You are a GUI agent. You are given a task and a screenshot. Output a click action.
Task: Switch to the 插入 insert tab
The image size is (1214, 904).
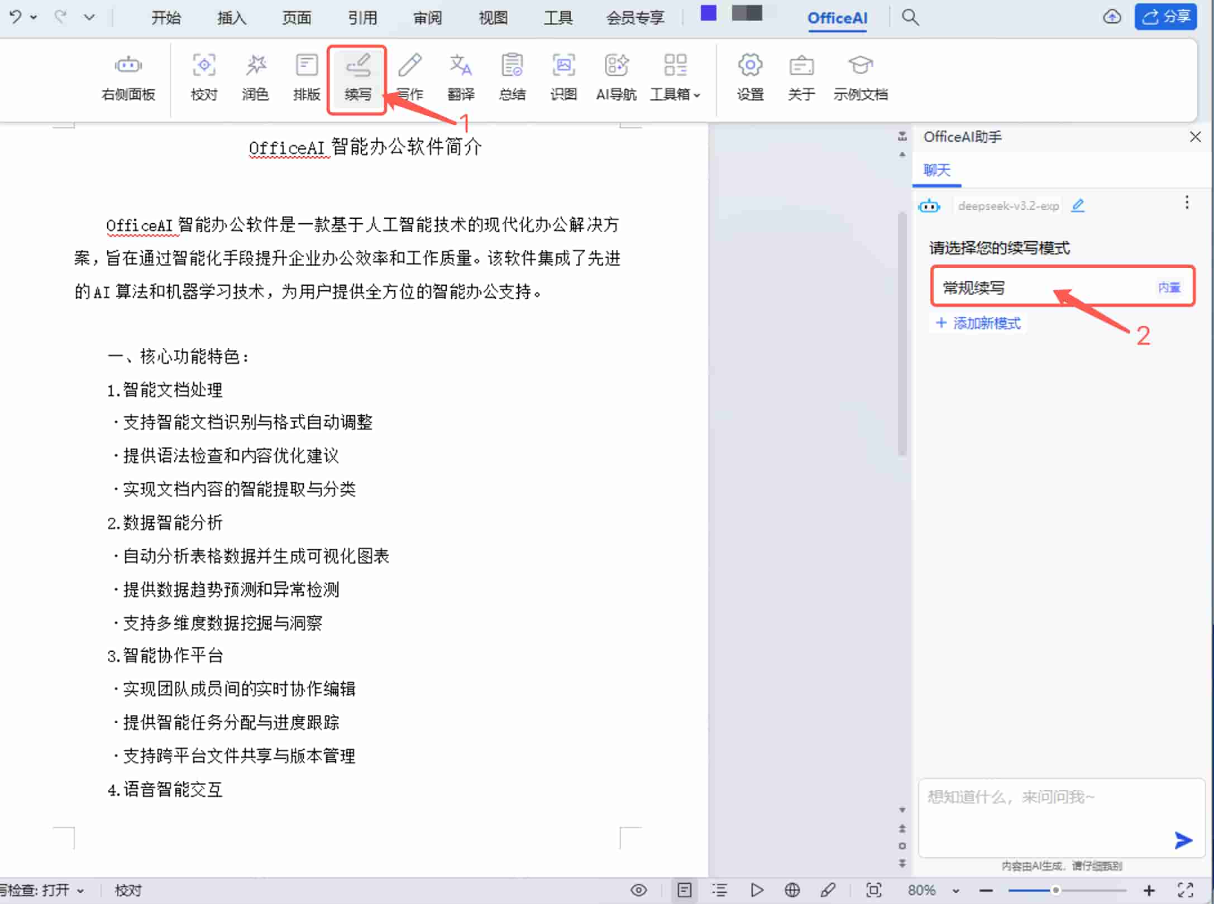click(x=231, y=18)
